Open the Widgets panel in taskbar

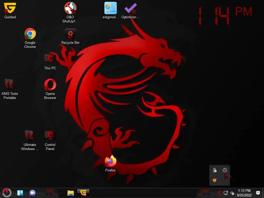(20, 193)
